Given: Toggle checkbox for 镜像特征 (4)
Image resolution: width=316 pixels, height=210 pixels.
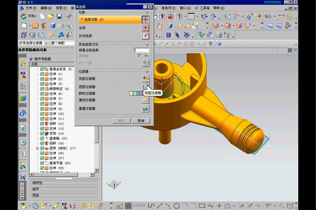Looking at the screenshot, I should tap(42, 89).
